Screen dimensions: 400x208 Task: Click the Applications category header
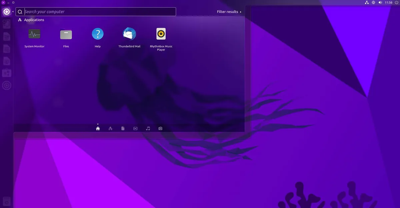click(31, 20)
